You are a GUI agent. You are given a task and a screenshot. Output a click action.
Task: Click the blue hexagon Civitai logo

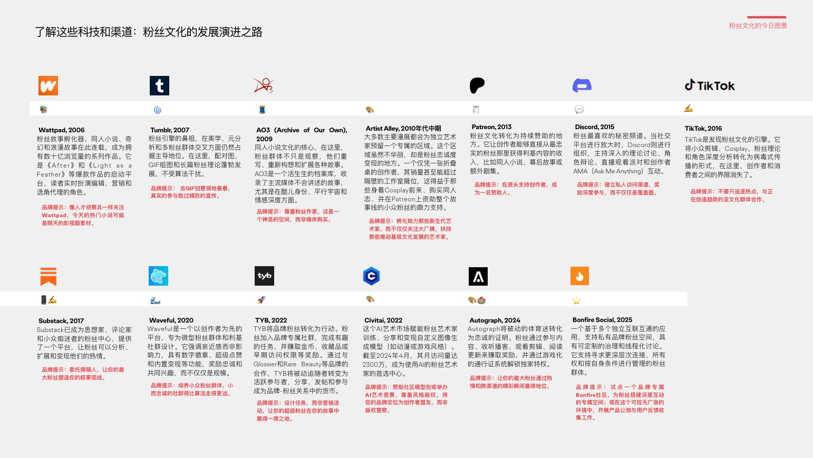click(372, 276)
